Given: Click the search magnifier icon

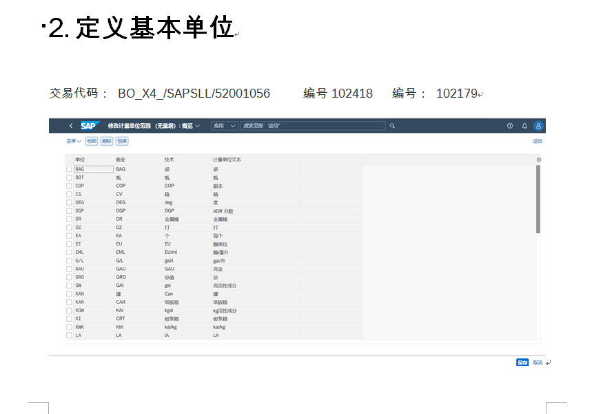Looking at the screenshot, I should click(392, 126).
